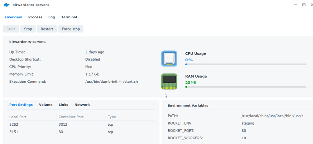
Task: Select the Port Settings tab
Action: (21, 105)
